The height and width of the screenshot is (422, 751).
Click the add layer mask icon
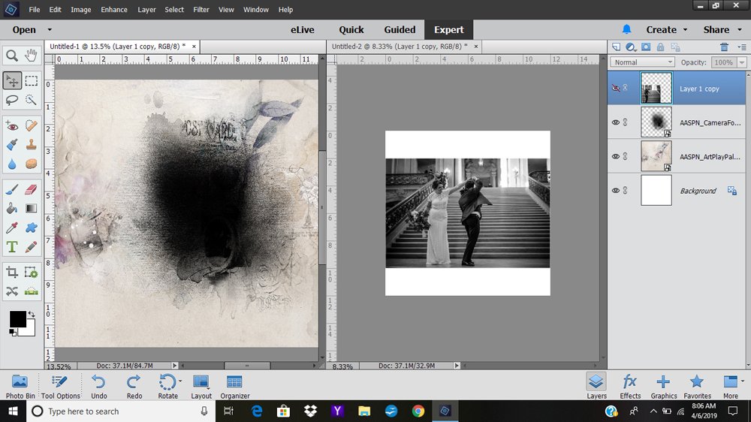pos(646,47)
